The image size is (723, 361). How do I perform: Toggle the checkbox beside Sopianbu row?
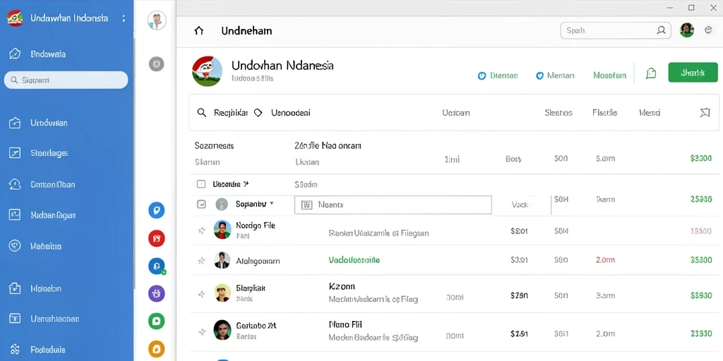coord(201,204)
